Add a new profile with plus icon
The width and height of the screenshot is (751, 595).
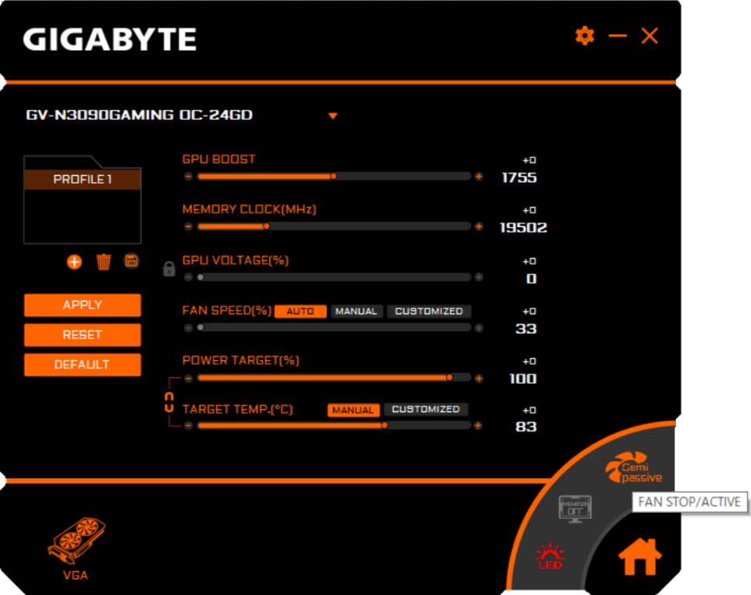click(74, 262)
